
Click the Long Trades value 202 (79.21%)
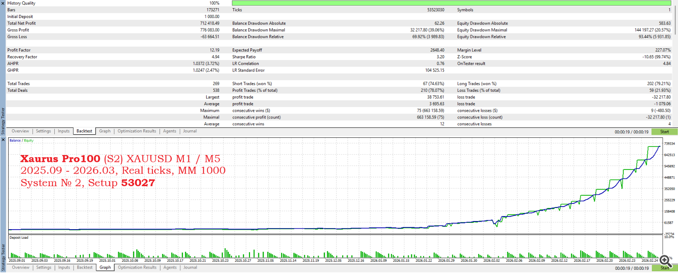[x=659, y=84]
